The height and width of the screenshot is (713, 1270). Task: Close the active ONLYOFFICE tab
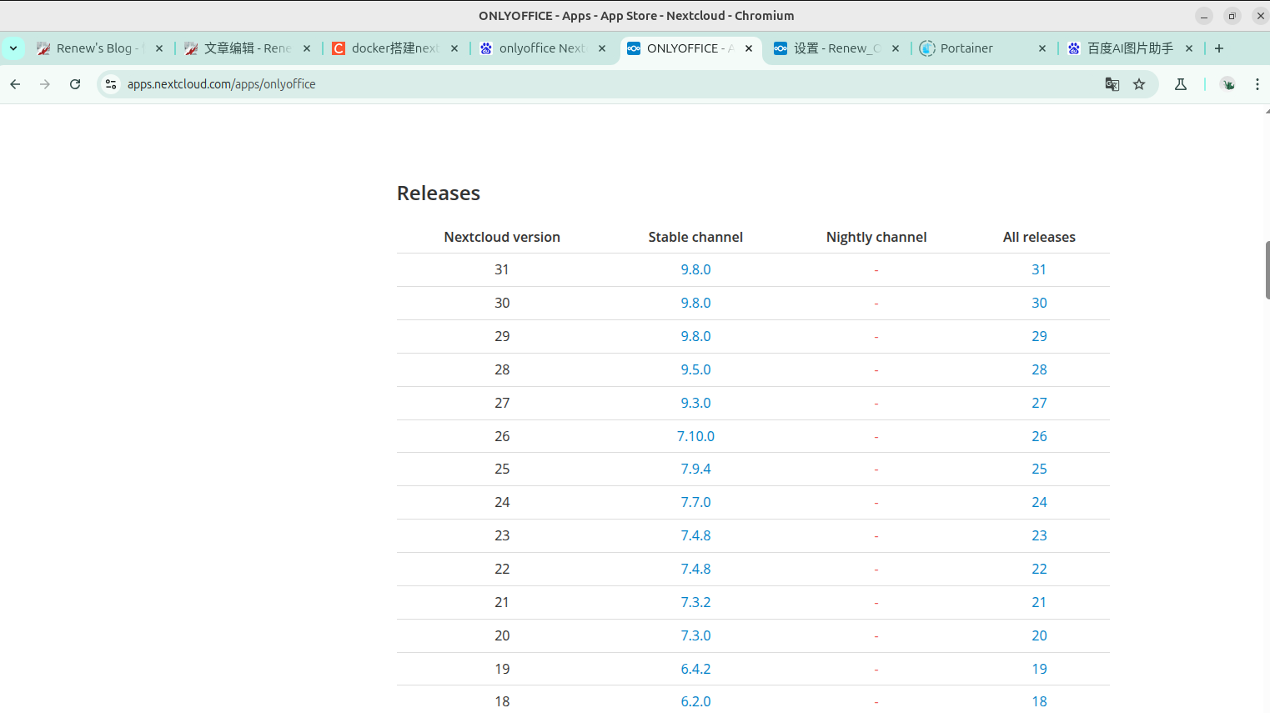[749, 48]
